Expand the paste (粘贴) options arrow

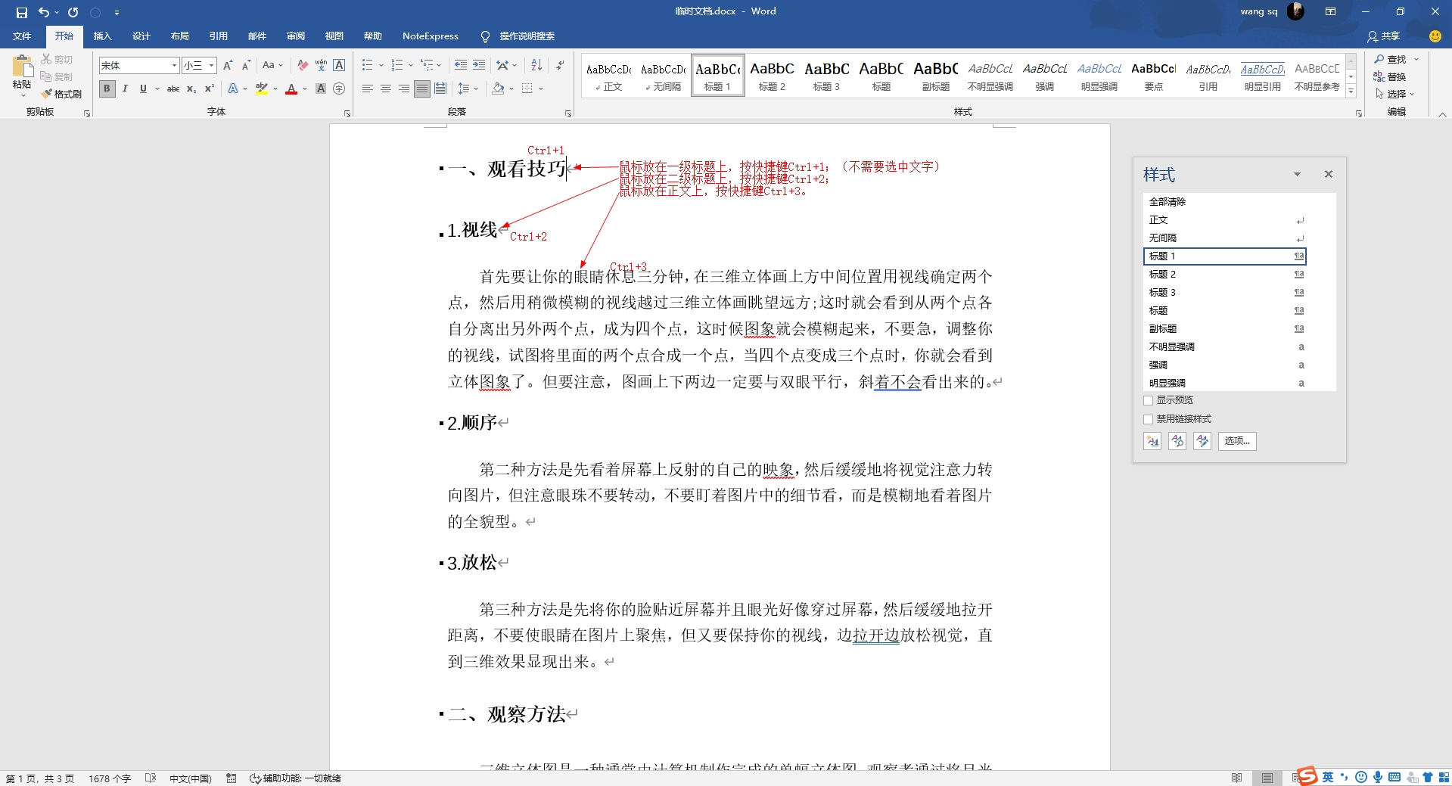pos(23,96)
